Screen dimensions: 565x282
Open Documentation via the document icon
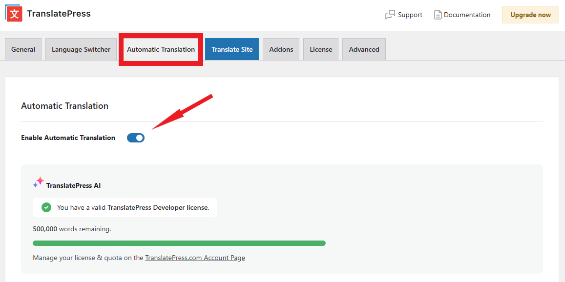pyautogui.click(x=438, y=15)
